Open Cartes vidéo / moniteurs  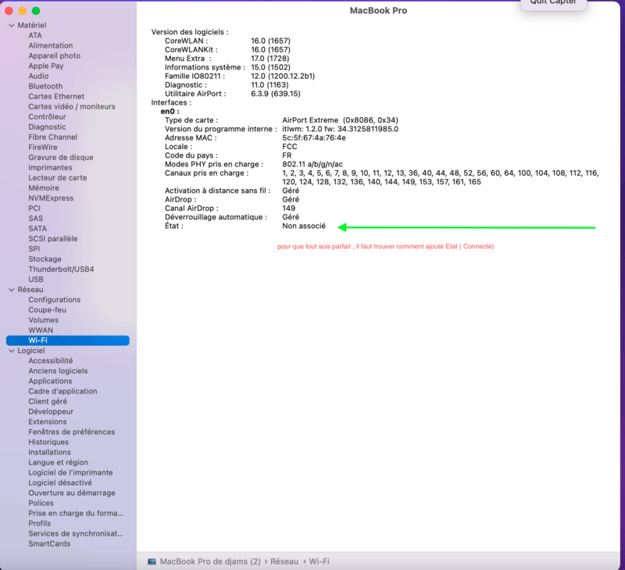[72, 106]
